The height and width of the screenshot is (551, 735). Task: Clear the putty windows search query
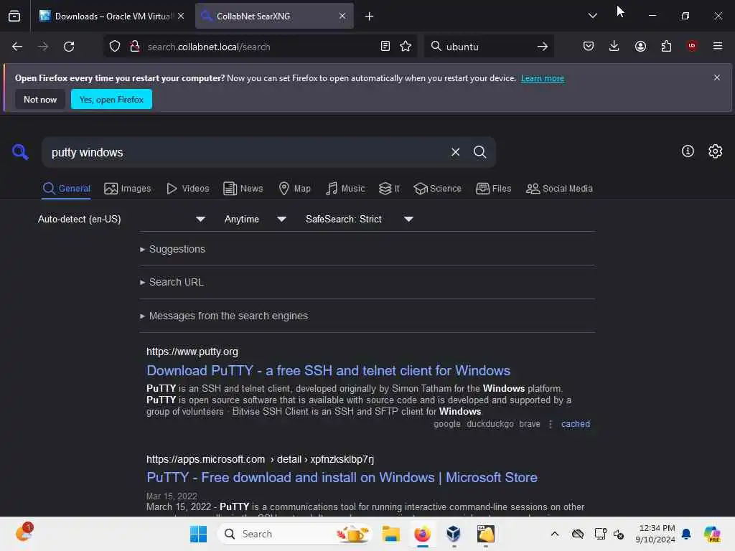point(455,152)
